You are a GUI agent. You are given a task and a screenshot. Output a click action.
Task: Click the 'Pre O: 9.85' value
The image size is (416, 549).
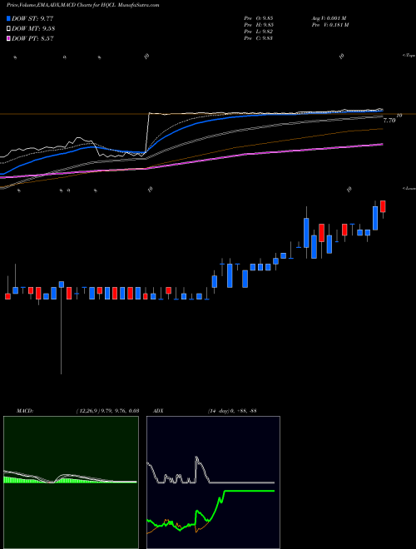259,18
